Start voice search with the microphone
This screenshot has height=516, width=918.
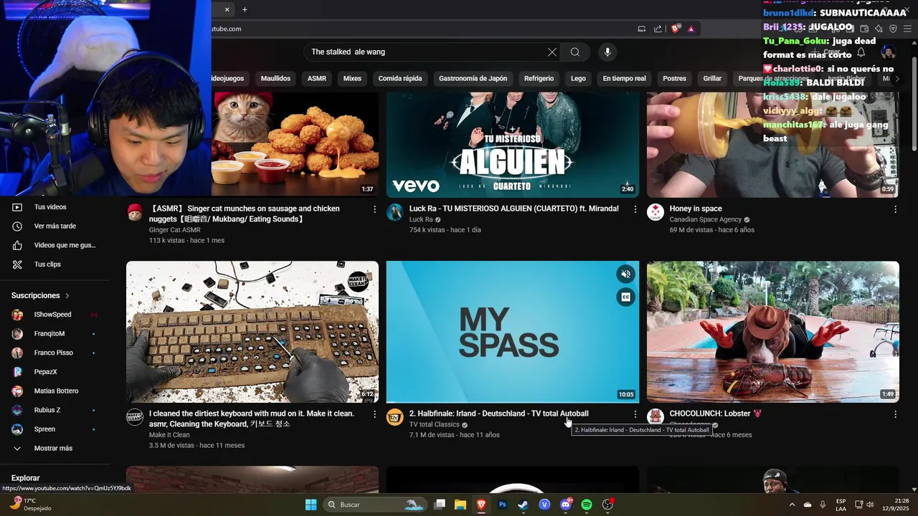[607, 52]
